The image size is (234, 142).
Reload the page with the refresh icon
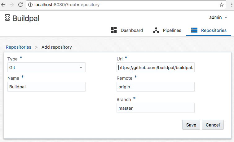pyautogui.click(x=20, y=5)
